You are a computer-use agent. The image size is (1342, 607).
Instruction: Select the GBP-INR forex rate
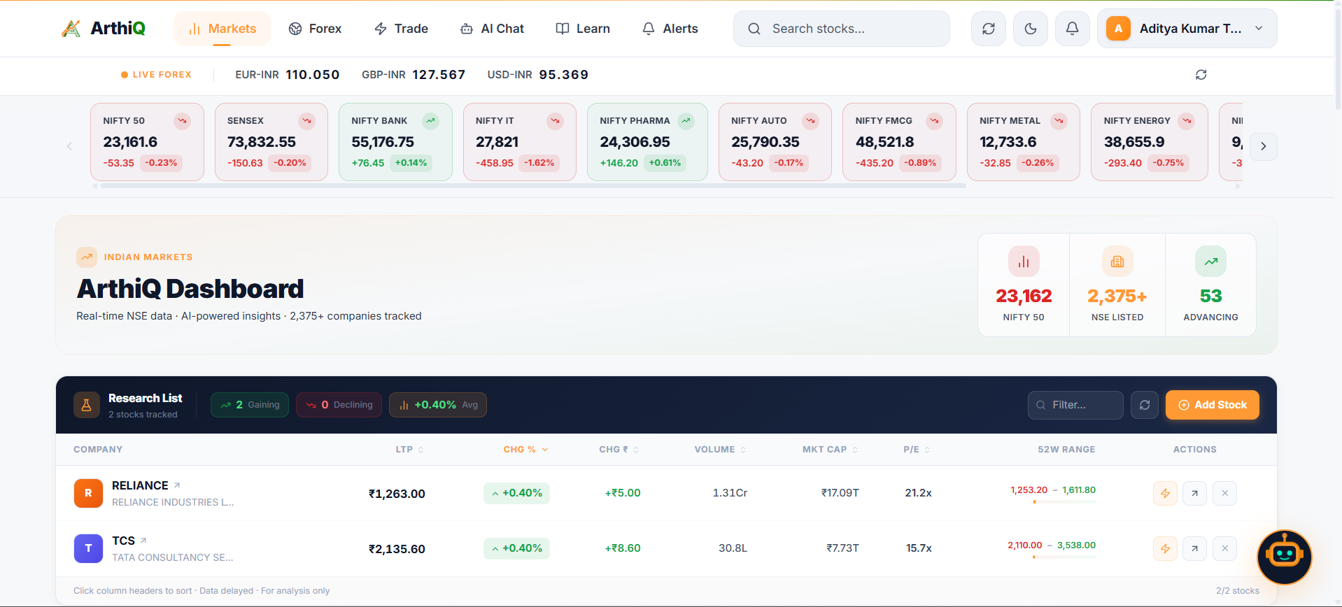click(x=414, y=75)
